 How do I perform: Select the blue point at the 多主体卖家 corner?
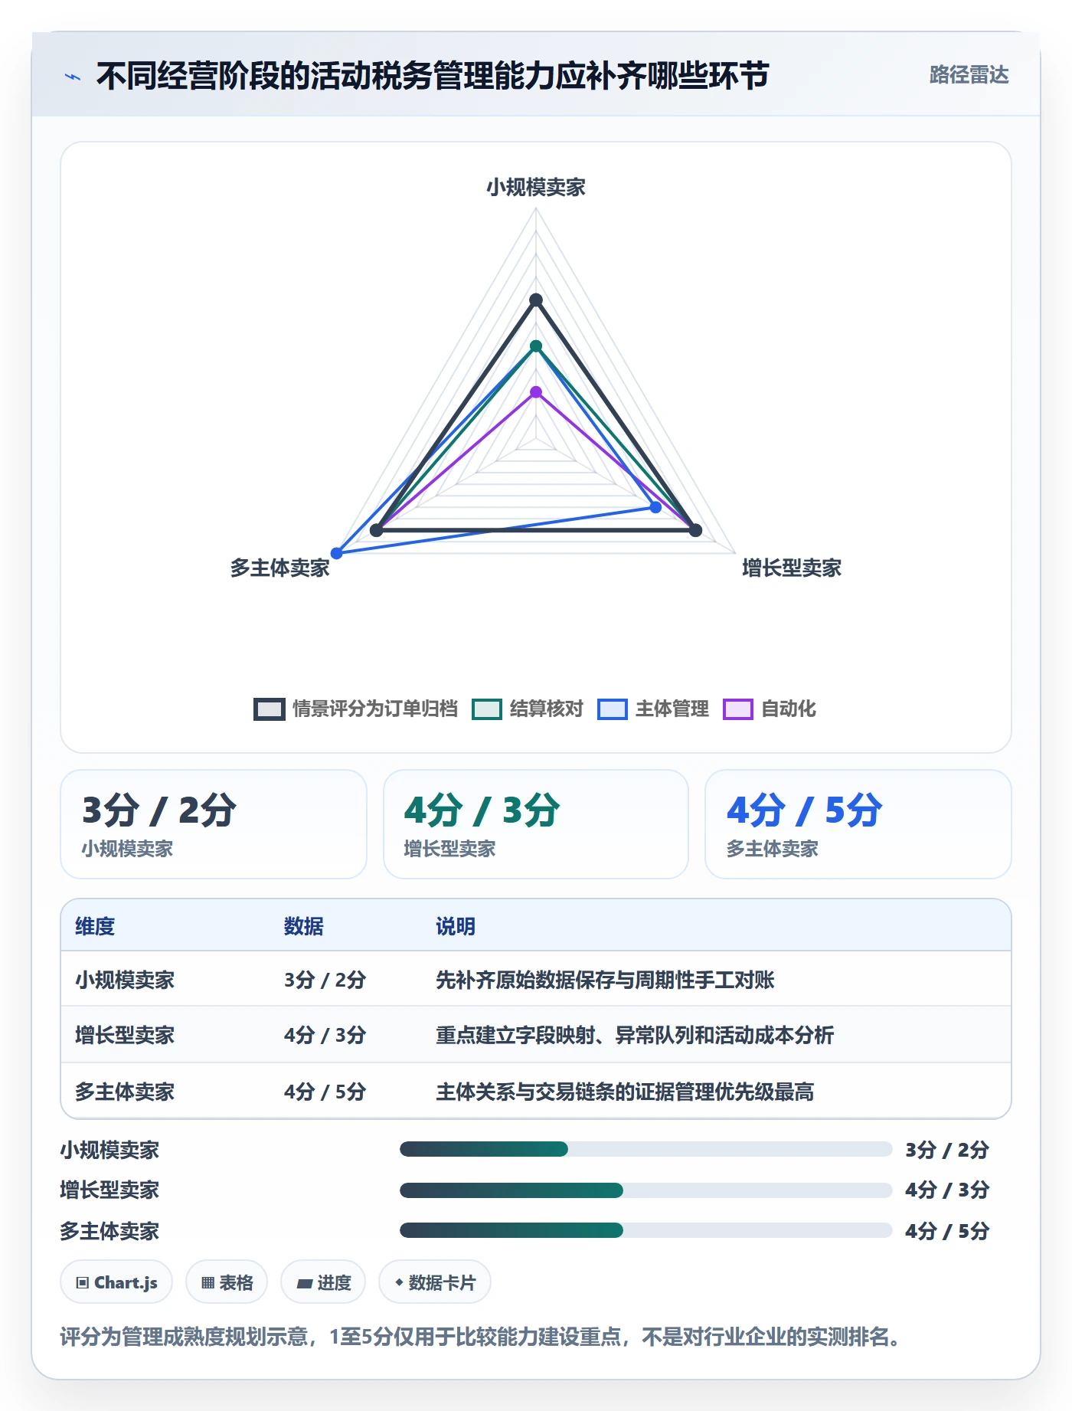(x=336, y=553)
